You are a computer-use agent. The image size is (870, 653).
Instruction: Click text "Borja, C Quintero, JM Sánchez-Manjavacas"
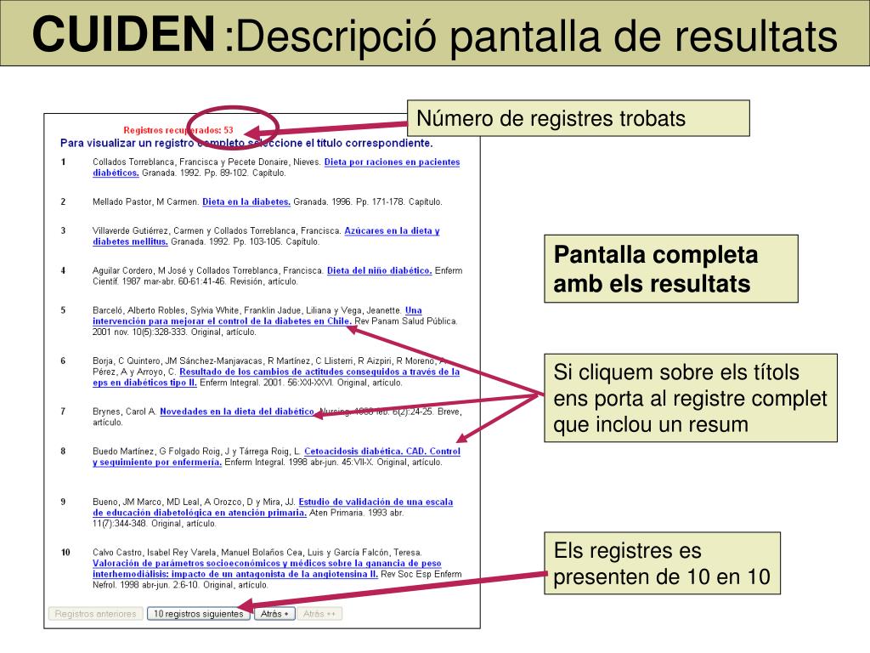point(177,361)
